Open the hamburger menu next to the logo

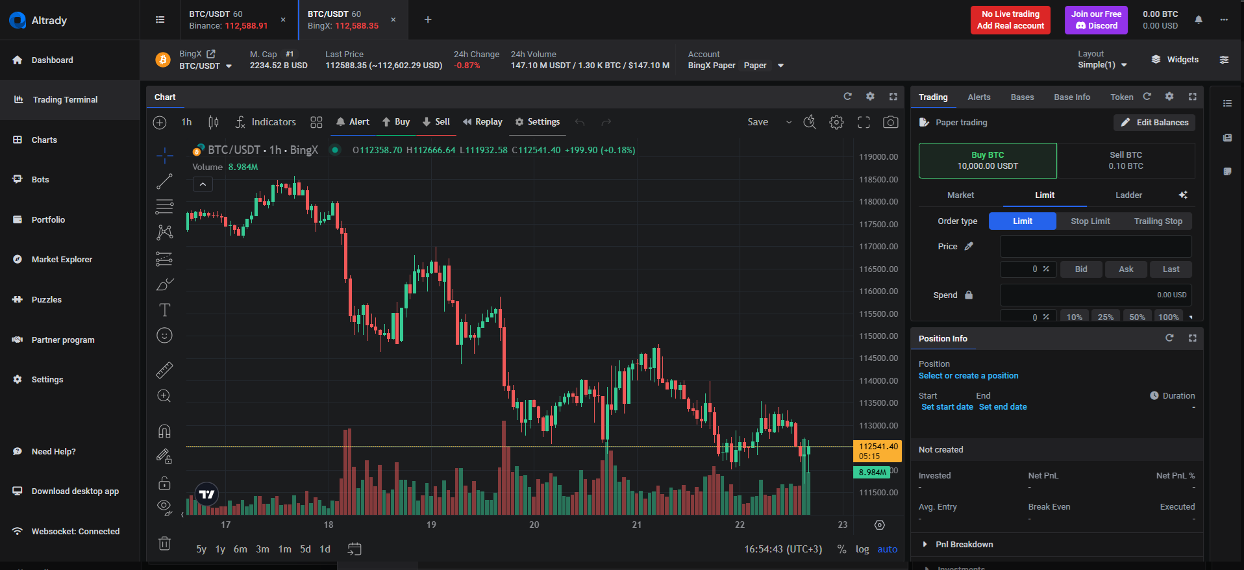pos(160,20)
